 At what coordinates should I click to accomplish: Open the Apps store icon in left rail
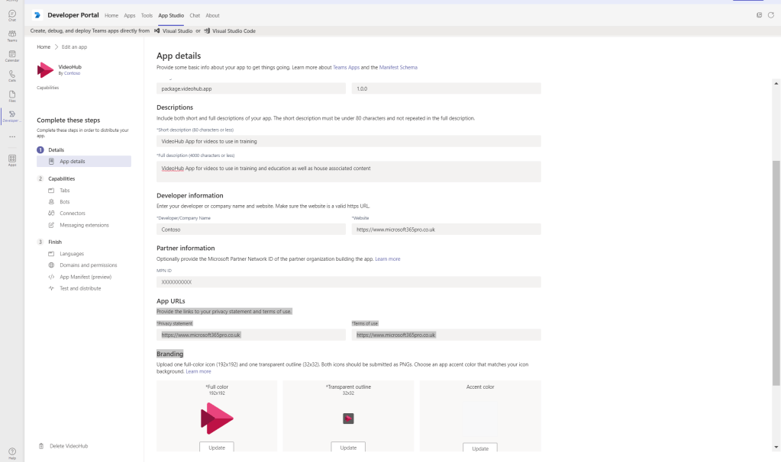click(11, 159)
